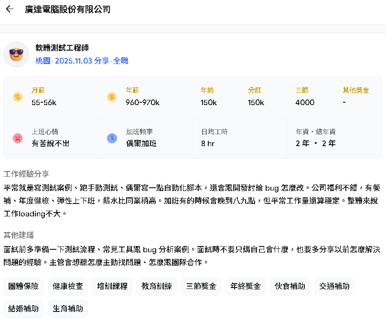This screenshot has width=386, height=321.
Task: Click the 8 hr daily hours value
Action: [x=208, y=143]
